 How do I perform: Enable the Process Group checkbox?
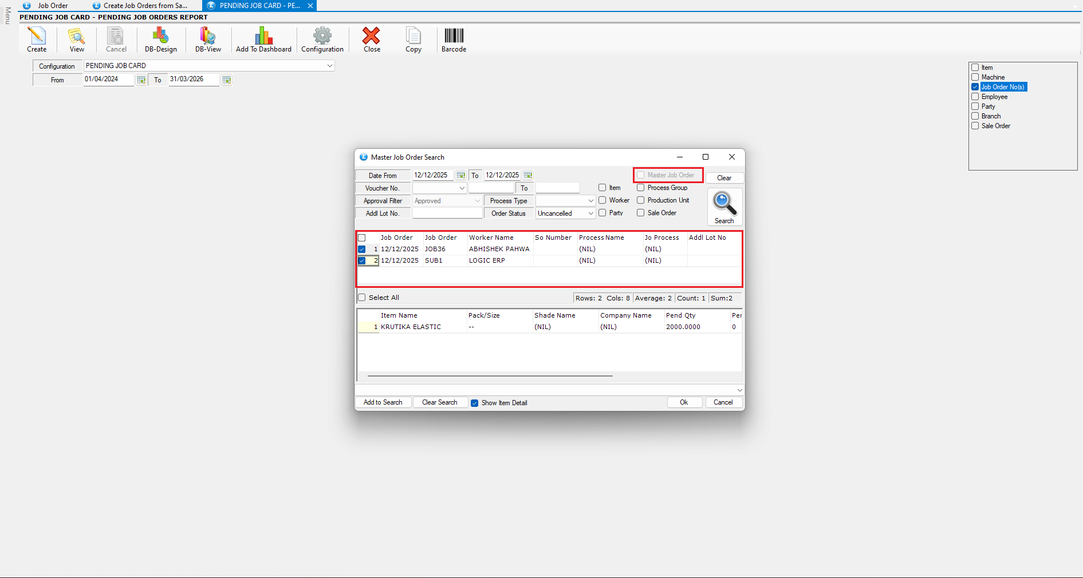641,188
